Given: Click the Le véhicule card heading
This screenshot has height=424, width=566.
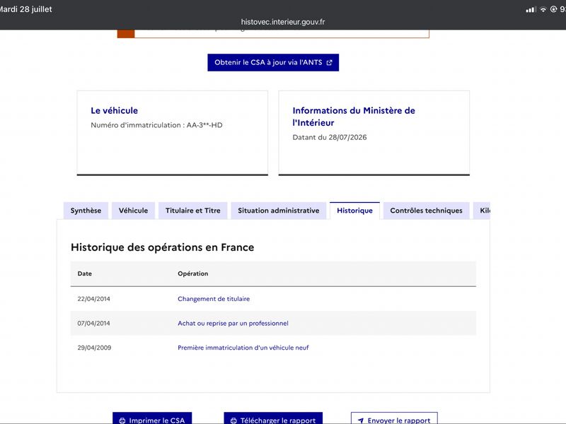Looking at the screenshot, I should click(114, 110).
